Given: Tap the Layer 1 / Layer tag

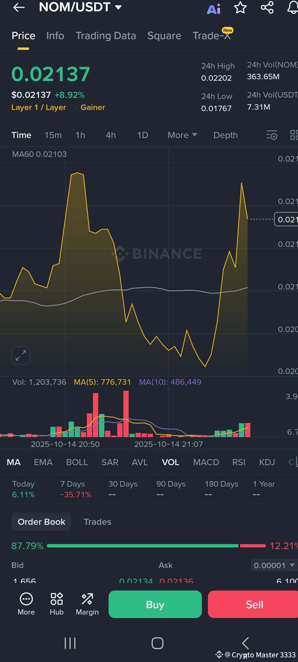Looking at the screenshot, I should [39, 107].
